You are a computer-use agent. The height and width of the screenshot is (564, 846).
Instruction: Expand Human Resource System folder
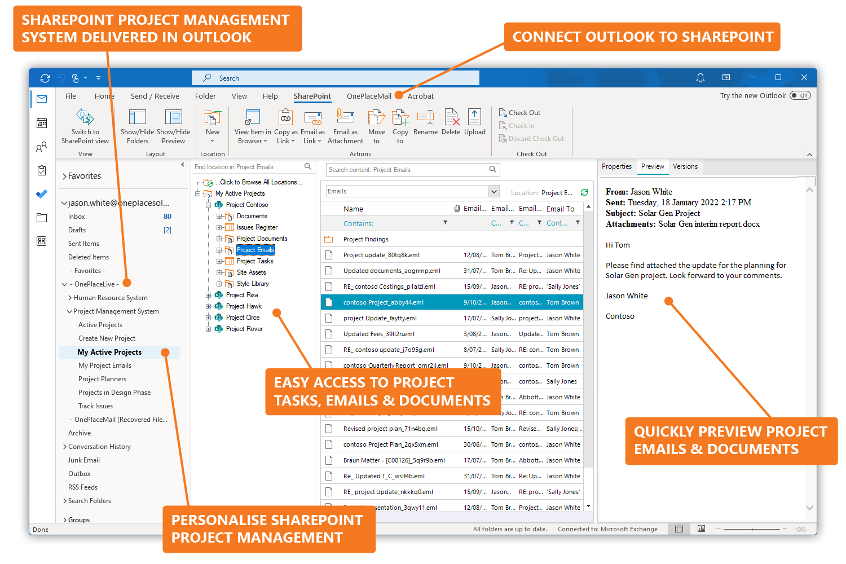tap(70, 298)
